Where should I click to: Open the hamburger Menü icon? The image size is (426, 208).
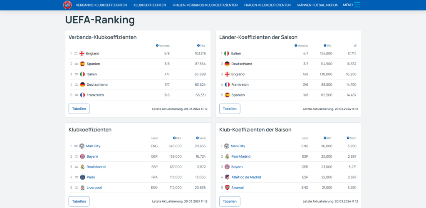click(x=357, y=5)
